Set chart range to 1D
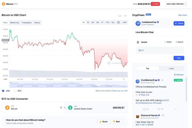Screen dimensions: 192x128 [x=83, y=23]
